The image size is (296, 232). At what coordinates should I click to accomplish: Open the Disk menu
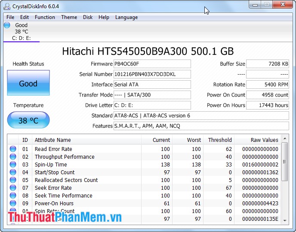click(88, 17)
